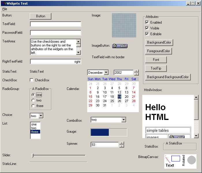Click into the PasswordField input
202x173 pixels.
click(55, 33)
